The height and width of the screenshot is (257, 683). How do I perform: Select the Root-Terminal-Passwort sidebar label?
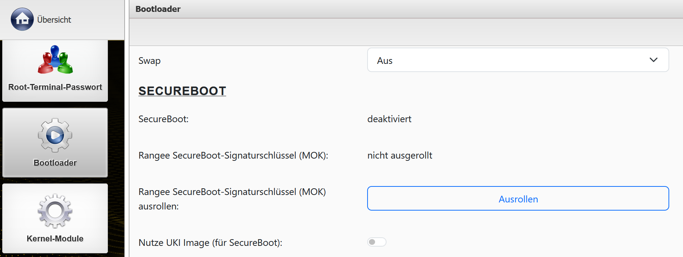pyautogui.click(x=55, y=87)
